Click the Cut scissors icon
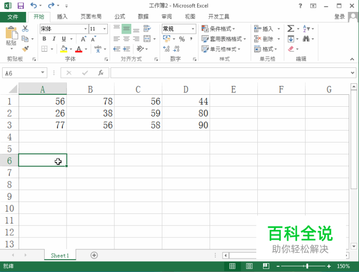Screen dimensions: 359x272 coord(25,28)
